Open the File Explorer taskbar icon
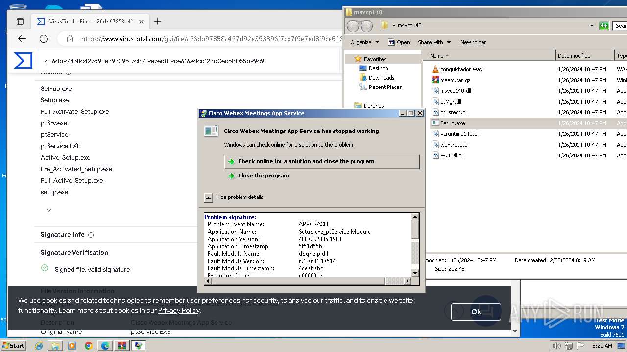The height and width of the screenshot is (352, 627). tap(55, 346)
